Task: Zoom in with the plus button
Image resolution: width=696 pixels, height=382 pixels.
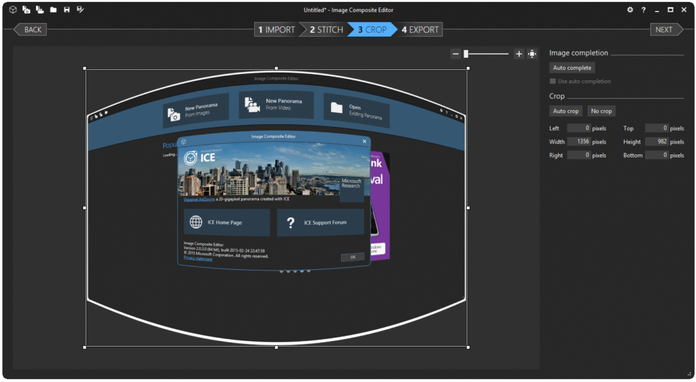Action: (x=519, y=54)
